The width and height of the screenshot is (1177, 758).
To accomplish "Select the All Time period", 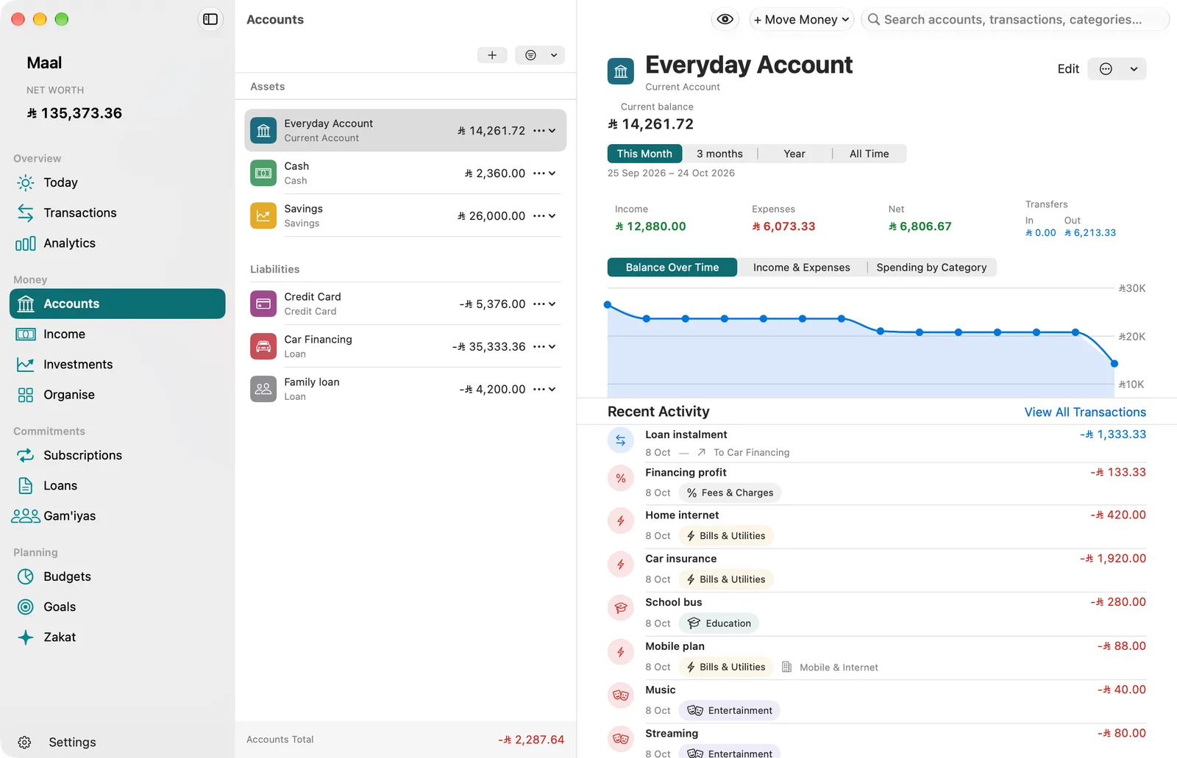I will 870,154.
